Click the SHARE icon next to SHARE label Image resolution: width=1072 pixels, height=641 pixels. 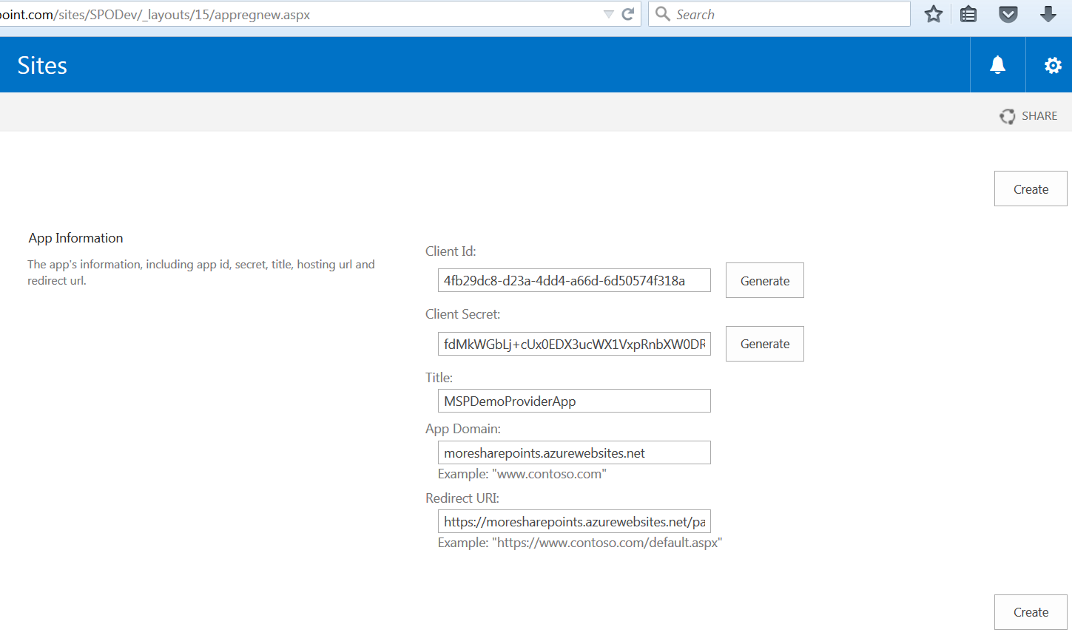coord(1007,116)
